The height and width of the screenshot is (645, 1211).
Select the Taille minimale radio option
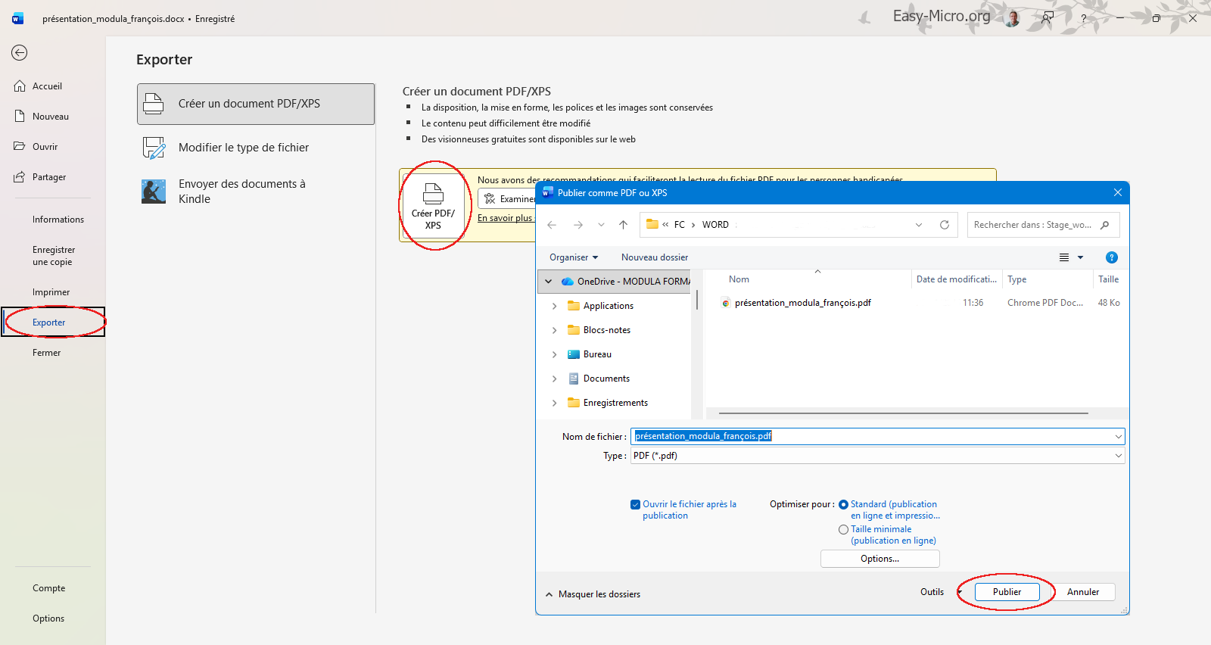(x=843, y=530)
